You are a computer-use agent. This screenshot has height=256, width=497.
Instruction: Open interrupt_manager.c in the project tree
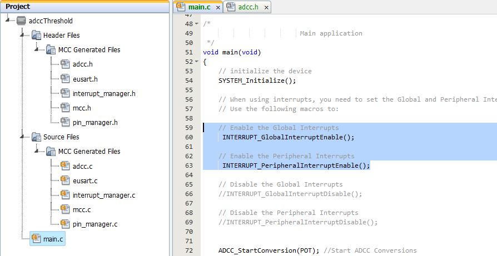[103, 195]
